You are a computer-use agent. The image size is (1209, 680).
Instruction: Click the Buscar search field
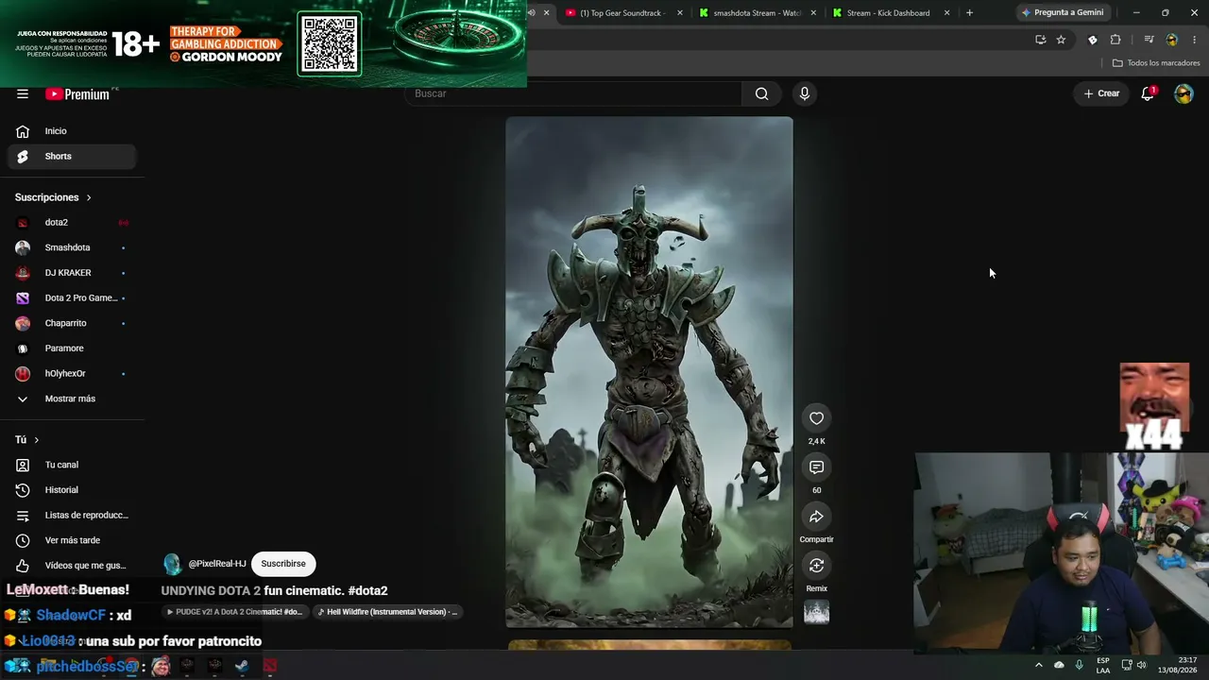(574, 93)
